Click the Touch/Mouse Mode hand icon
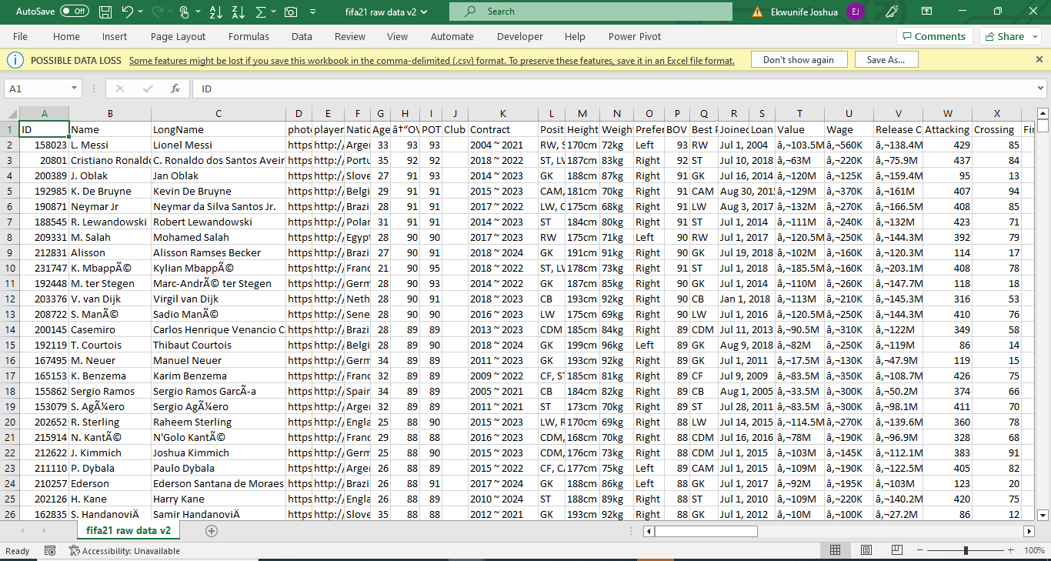1051x561 pixels. click(184, 12)
